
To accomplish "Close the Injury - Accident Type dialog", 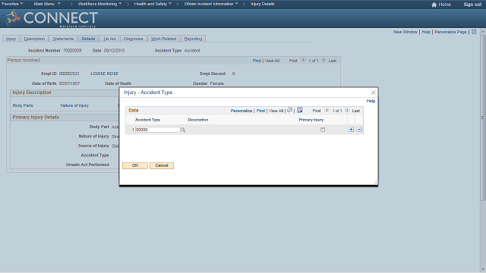I will click(x=373, y=93).
